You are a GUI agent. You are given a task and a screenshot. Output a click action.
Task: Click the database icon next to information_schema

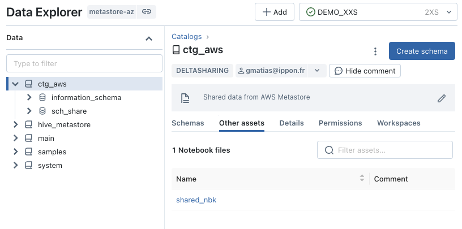coord(42,97)
